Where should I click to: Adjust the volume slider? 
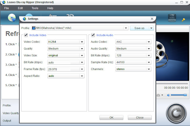(x=179, y=95)
